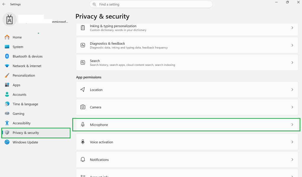Image resolution: width=302 pixels, height=177 pixels.
Task: Open Camera label text
Action: (96, 107)
